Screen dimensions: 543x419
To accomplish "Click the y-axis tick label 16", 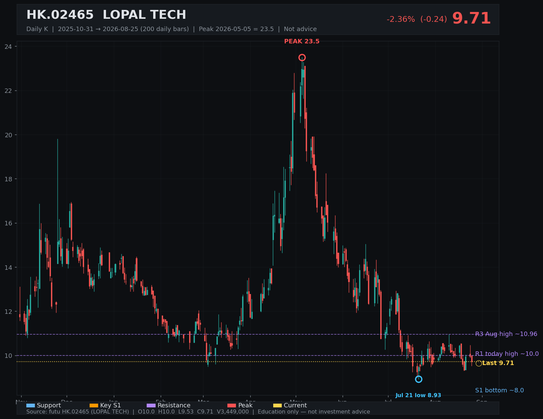I will (x=8, y=223).
